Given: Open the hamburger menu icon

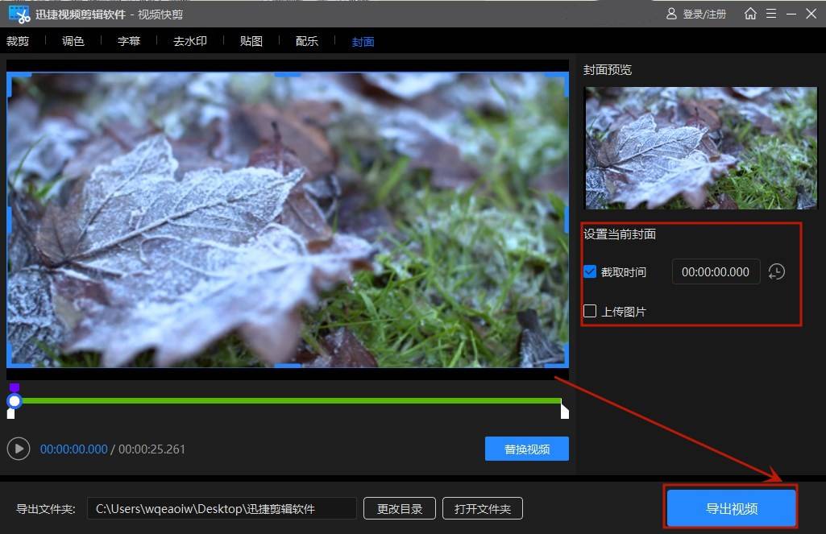Looking at the screenshot, I should 771,14.
